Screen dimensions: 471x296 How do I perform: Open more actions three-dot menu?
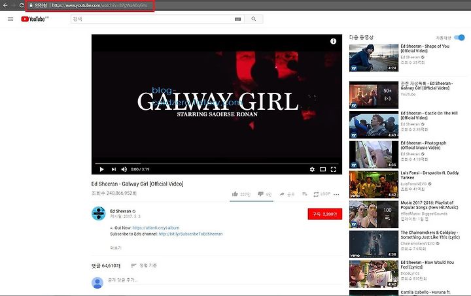coord(336,194)
